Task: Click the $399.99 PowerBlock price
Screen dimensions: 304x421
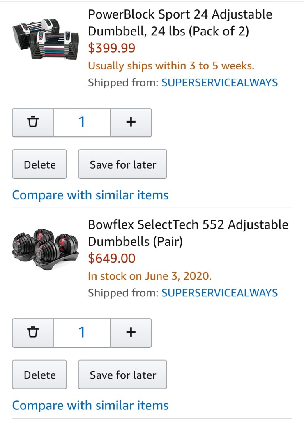Action: coord(112,49)
